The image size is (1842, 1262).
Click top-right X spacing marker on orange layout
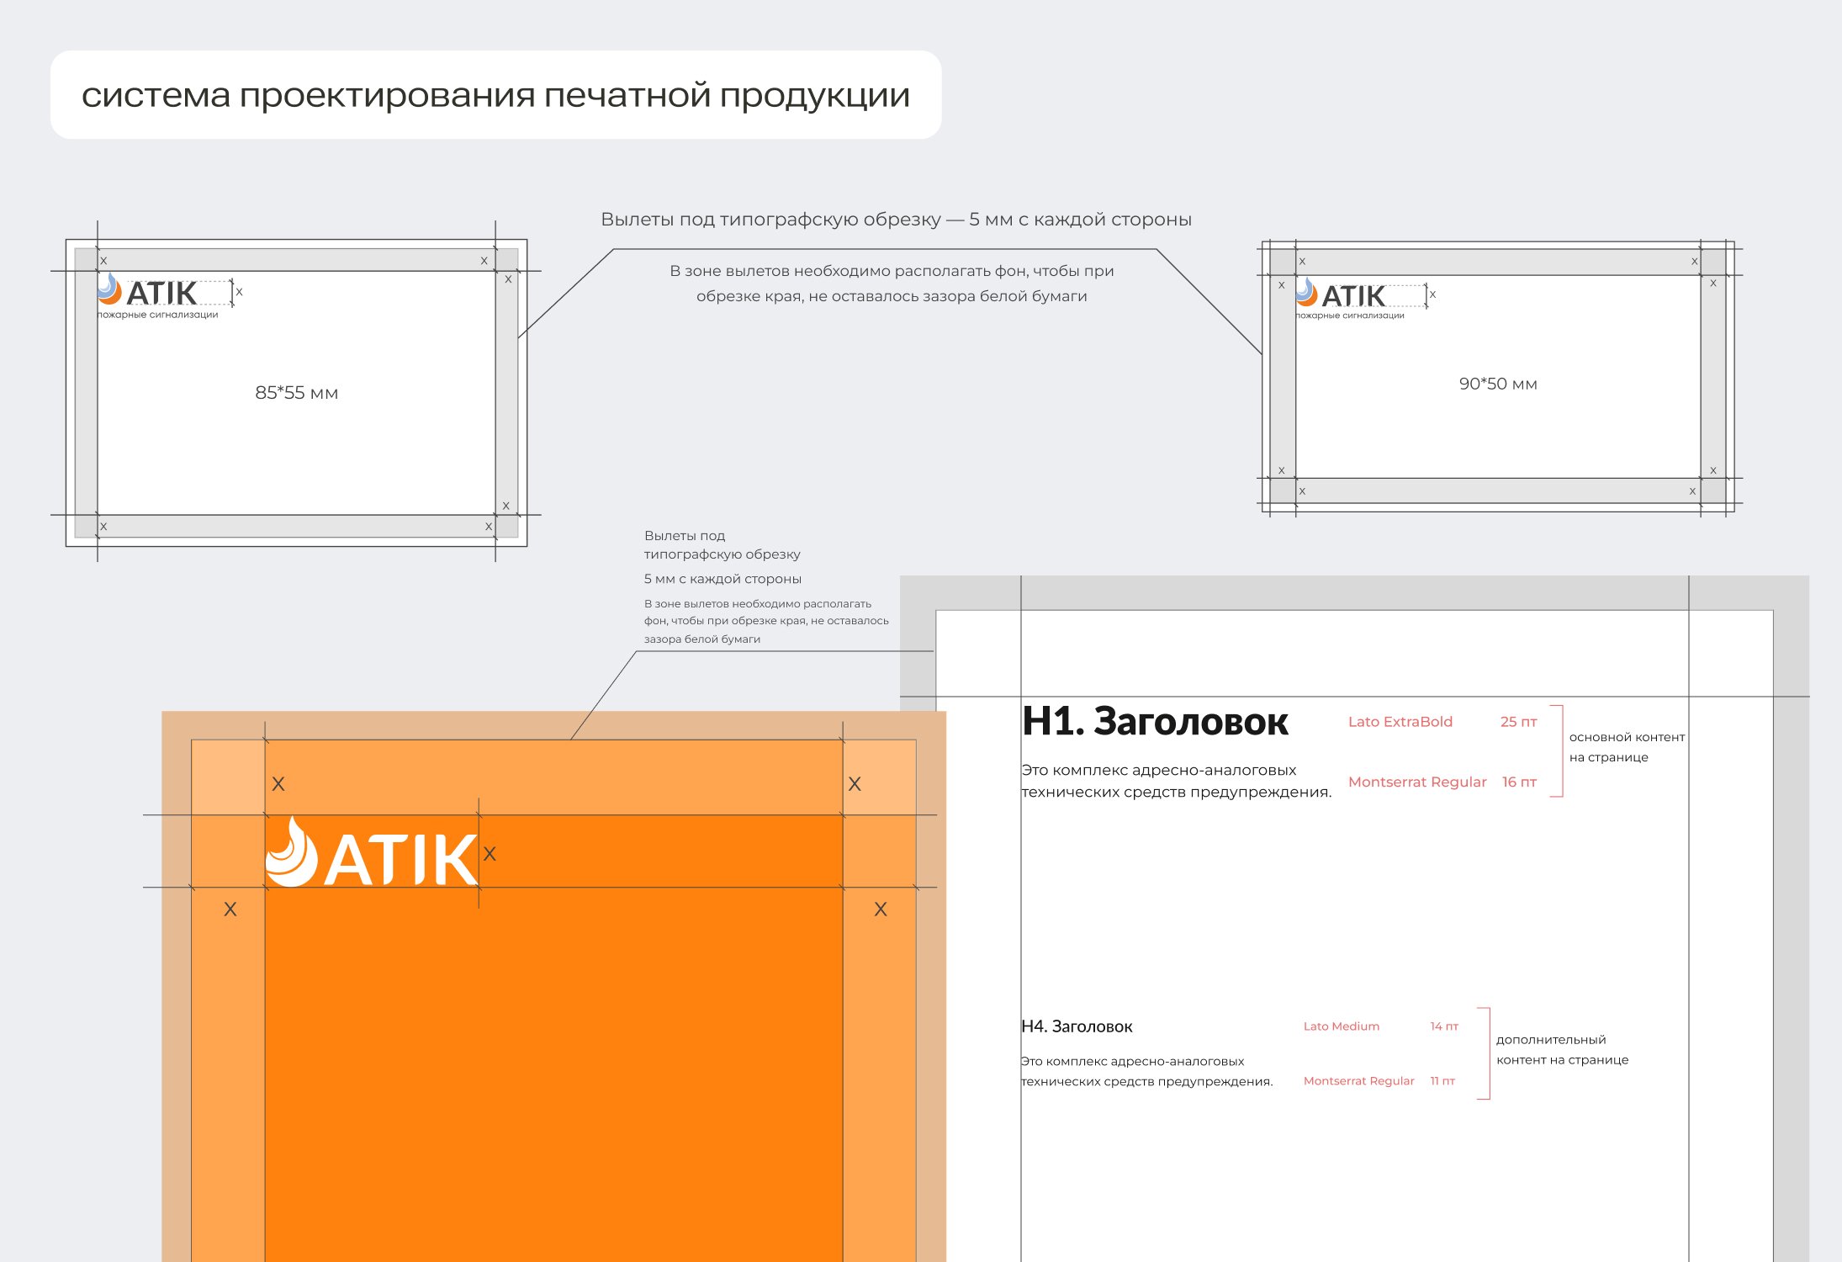pos(855,784)
